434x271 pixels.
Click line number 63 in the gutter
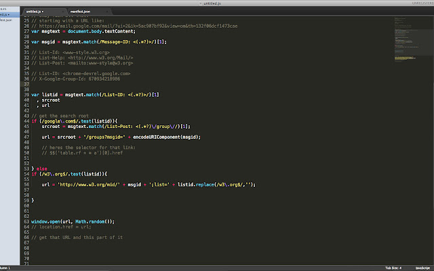coord(26,222)
